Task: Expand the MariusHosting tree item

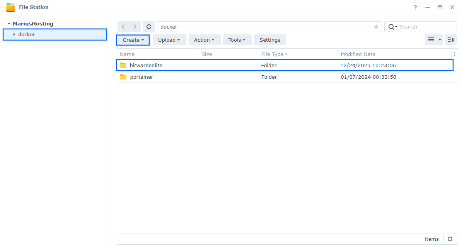Action: [x=9, y=24]
